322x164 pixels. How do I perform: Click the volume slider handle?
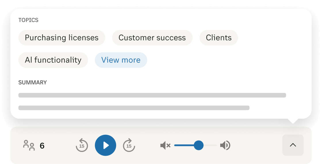click(x=198, y=145)
